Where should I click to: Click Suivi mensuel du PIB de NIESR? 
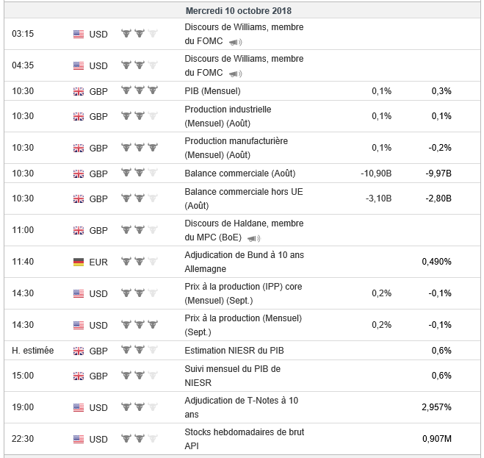click(x=232, y=376)
